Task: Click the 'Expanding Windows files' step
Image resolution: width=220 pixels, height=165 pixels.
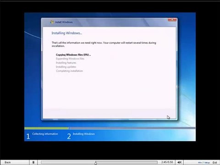Action: pyautogui.click(x=70, y=59)
